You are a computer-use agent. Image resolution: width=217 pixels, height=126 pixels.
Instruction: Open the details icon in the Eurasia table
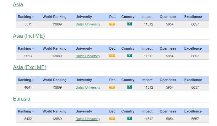[x=112, y=119]
